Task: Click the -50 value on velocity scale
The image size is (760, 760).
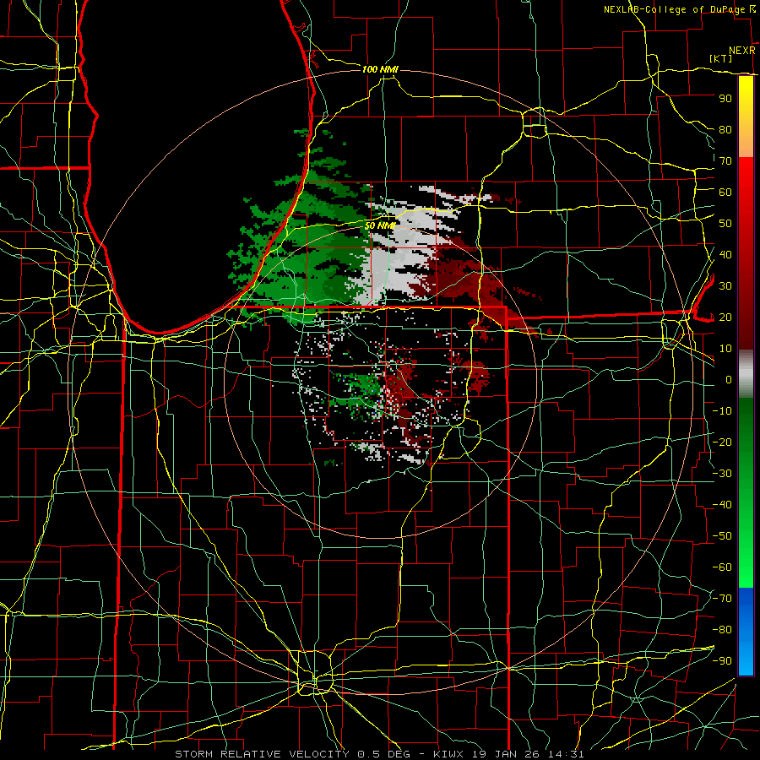Action: [x=722, y=536]
